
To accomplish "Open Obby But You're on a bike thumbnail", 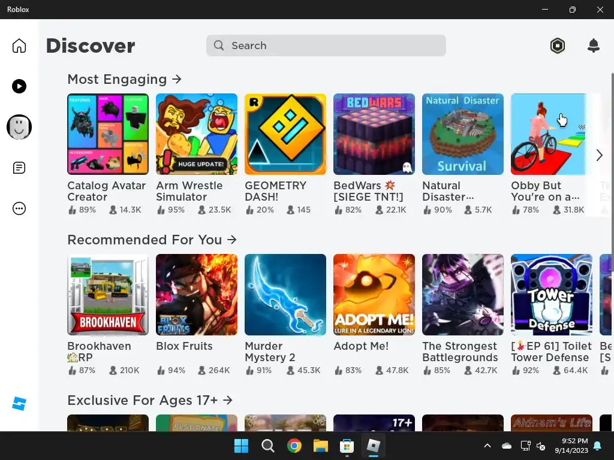I will tap(548, 134).
